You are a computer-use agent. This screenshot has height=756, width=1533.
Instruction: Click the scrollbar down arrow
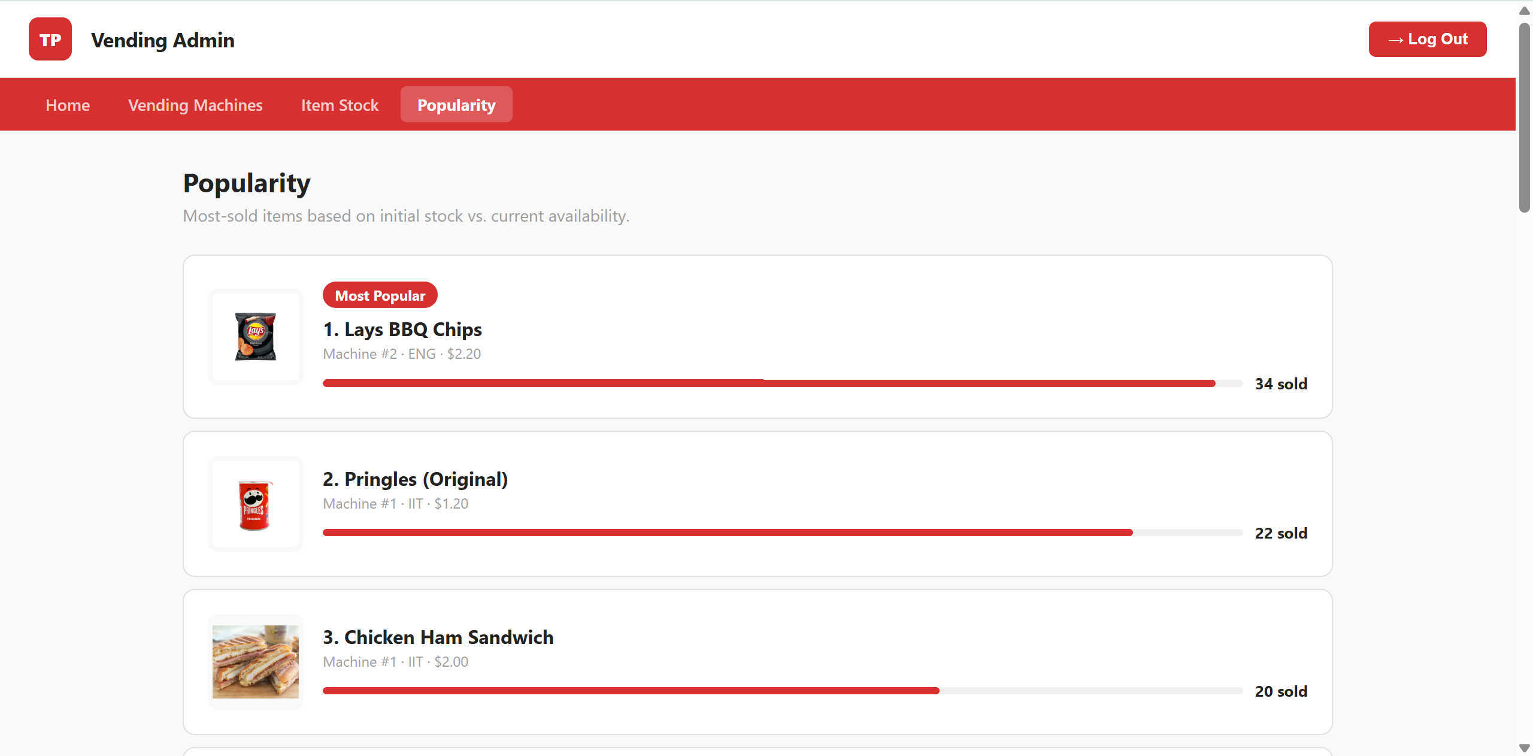click(1525, 748)
